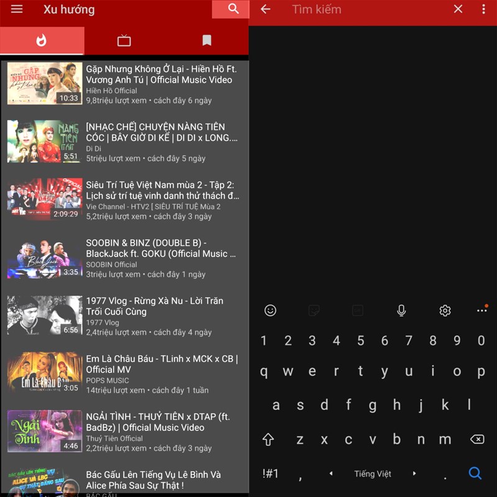Clear the search field with X icon
Viewport: 497px width, 497px height.
click(458, 9)
